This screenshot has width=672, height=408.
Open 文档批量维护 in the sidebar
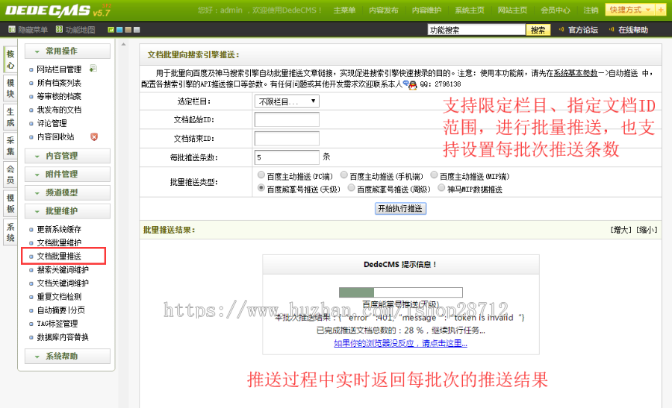(59, 242)
